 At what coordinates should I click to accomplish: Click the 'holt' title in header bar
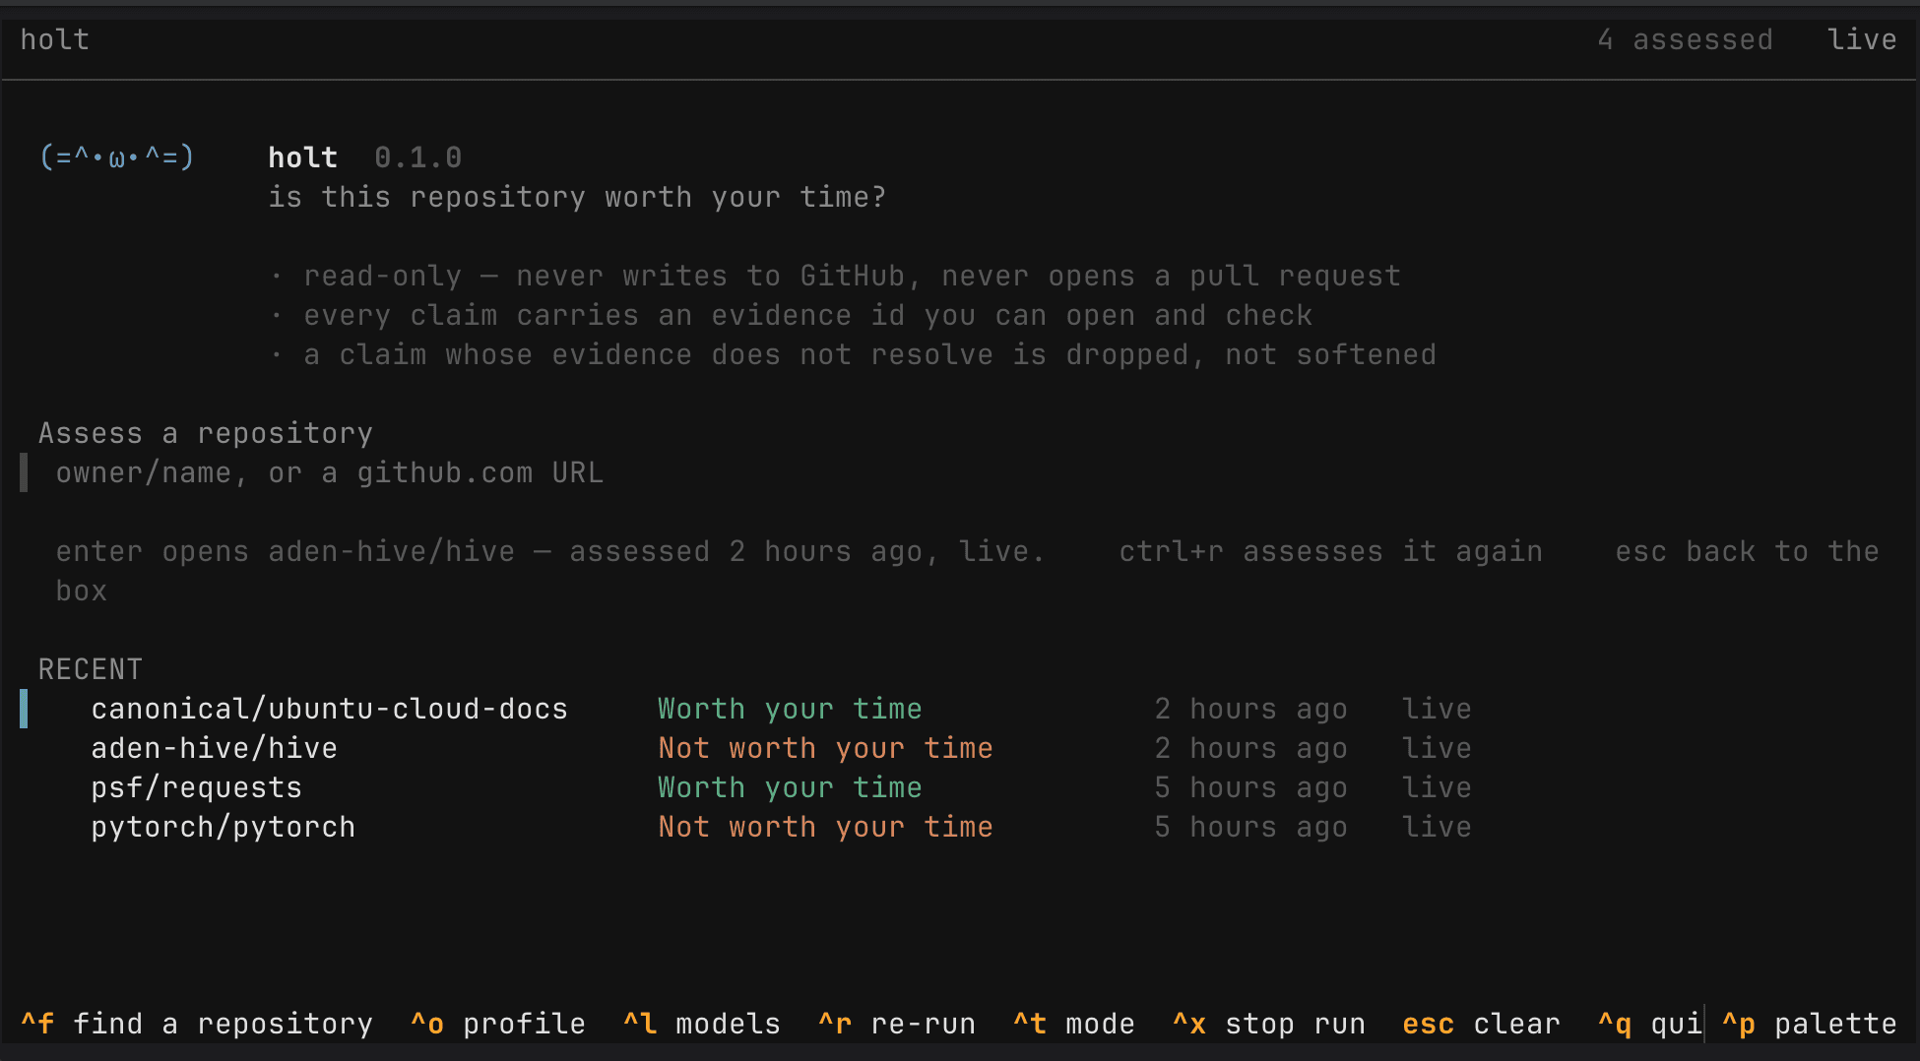click(55, 40)
